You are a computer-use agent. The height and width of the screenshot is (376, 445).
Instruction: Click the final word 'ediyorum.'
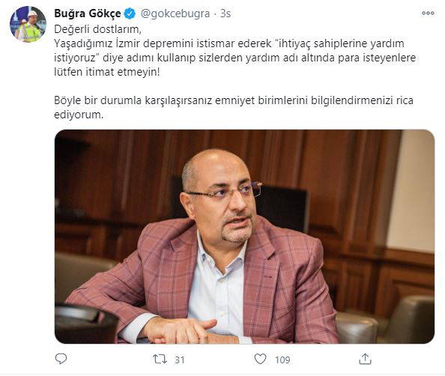(79, 115)
